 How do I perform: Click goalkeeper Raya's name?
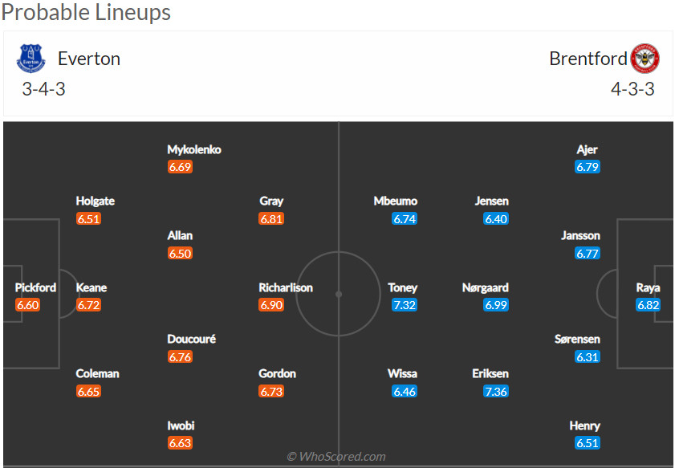click(x=648, y=287)
